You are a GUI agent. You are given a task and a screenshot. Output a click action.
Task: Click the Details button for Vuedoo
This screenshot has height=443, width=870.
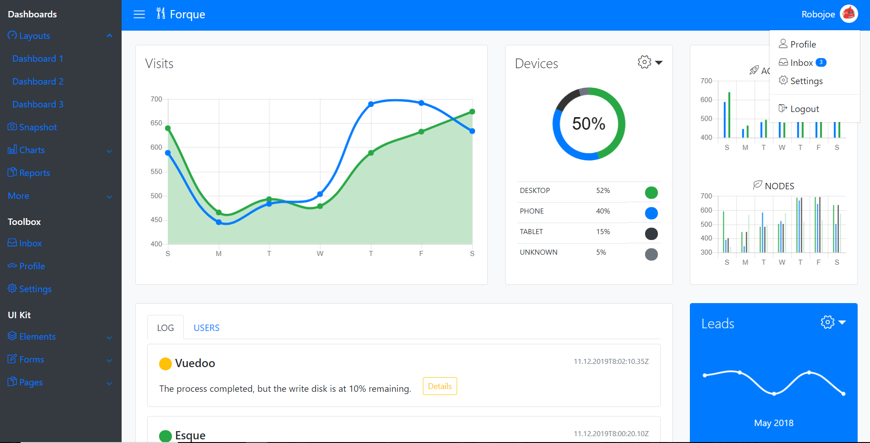pos(439,386)
